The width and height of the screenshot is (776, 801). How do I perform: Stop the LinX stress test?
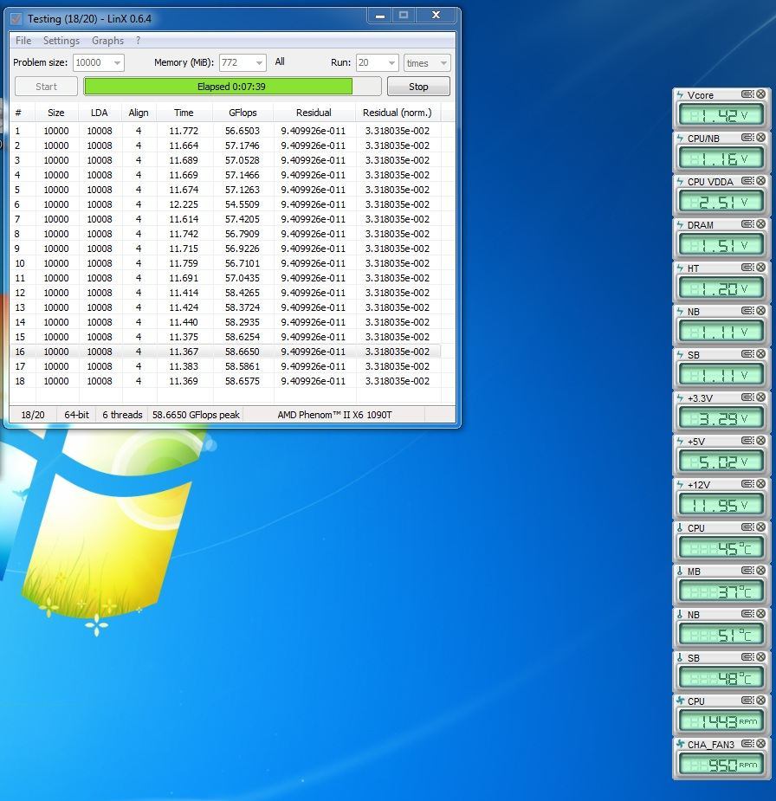pos(418,87)
